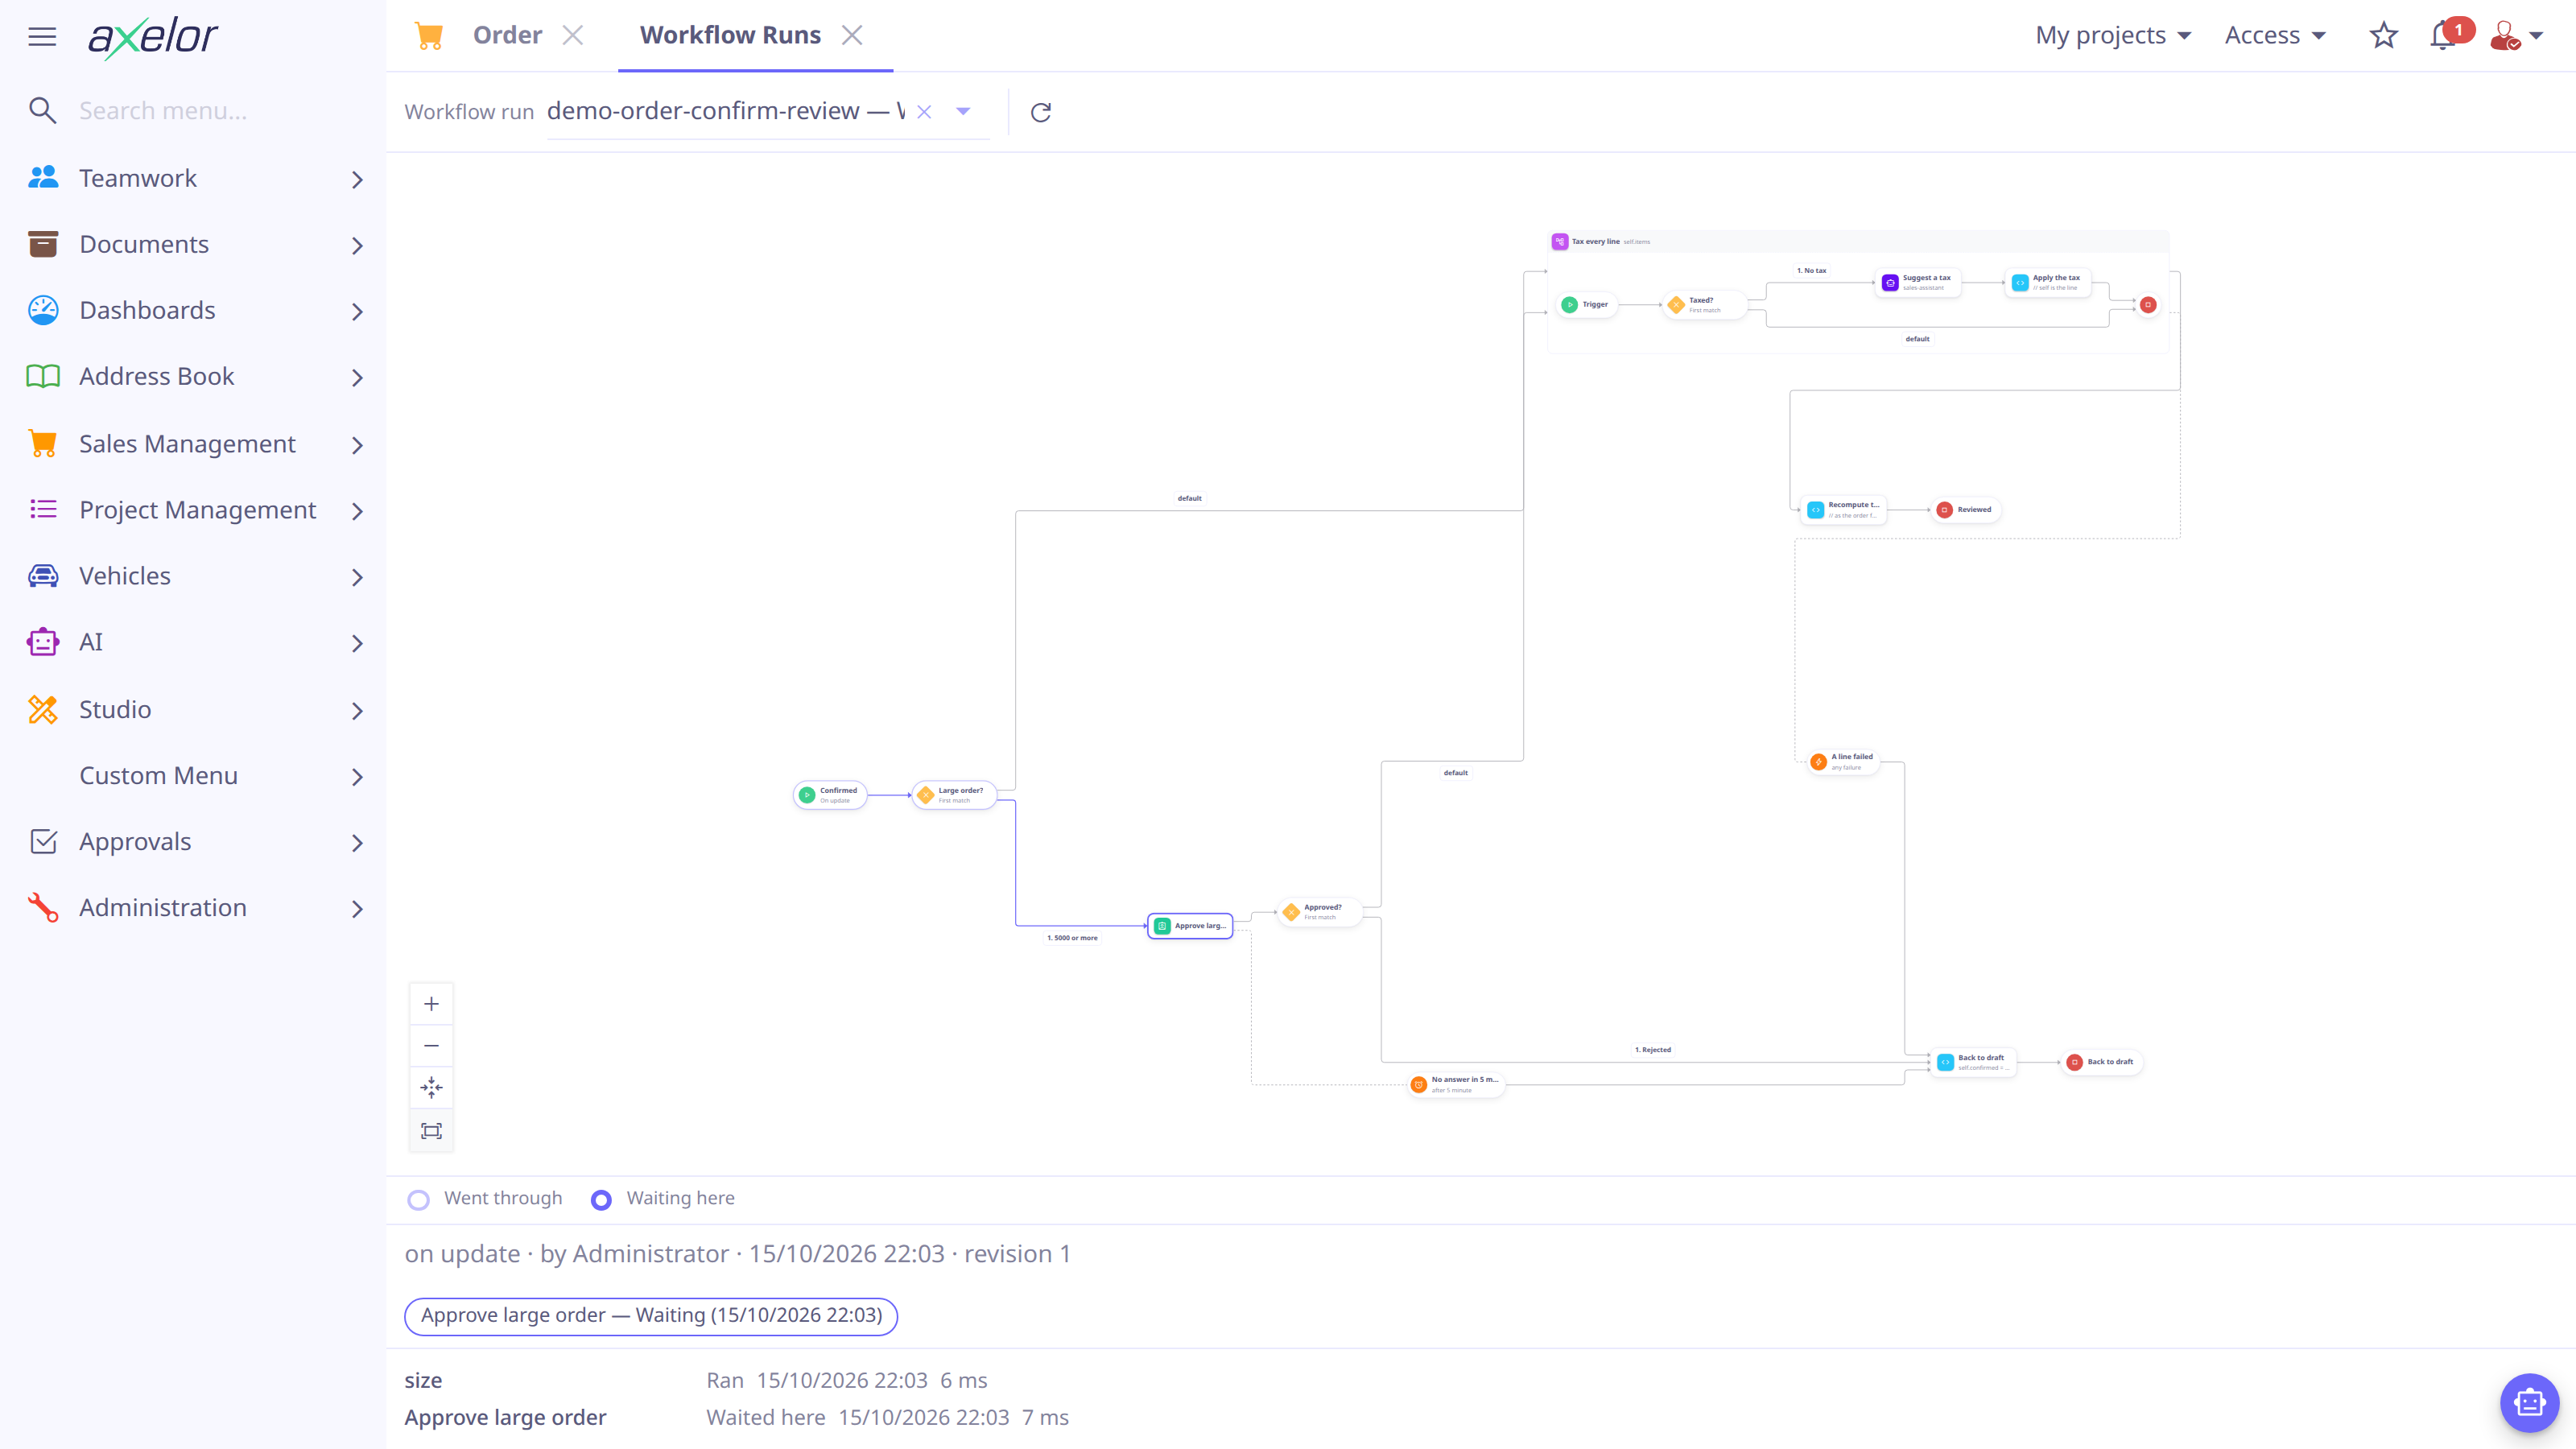Click the Dashboards gauge icon
The width and height of the screenshot is (2576, 1449).
point(43,310)
